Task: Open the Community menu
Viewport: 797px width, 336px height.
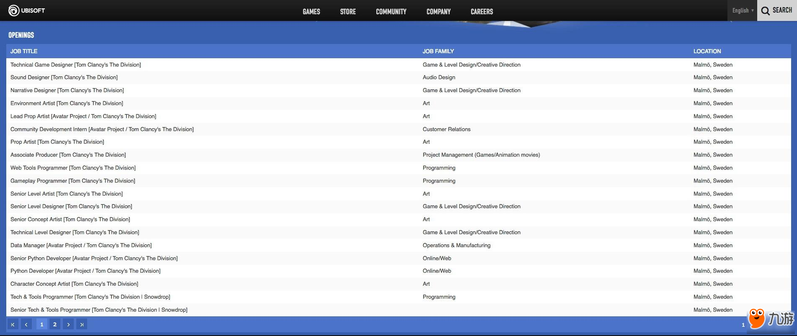Action: click(391, 11)
